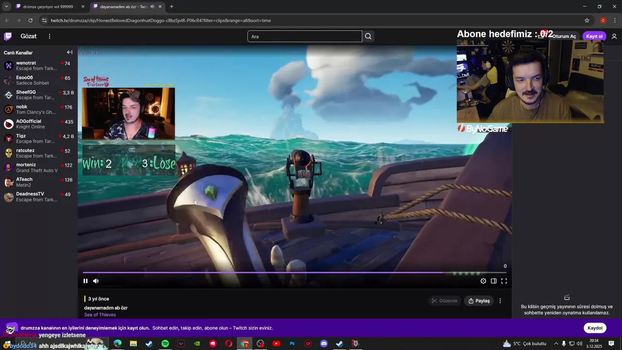Open nobk channel in sidebar
This screenshot has width=622, height=350.
(38, 109)
